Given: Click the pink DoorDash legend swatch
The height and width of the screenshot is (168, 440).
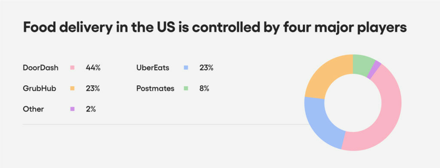Looking at the screenshot, I should click(72, 67).
